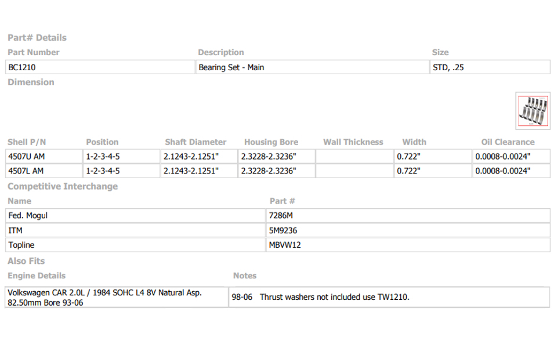554x348 pixels.
Task: Click the 0.722" width cell for 4507L AM
Action: pyautogui.click(x=433, y=171)
